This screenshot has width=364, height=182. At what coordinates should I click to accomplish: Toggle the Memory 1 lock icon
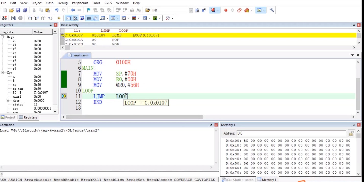pos(351,133)
